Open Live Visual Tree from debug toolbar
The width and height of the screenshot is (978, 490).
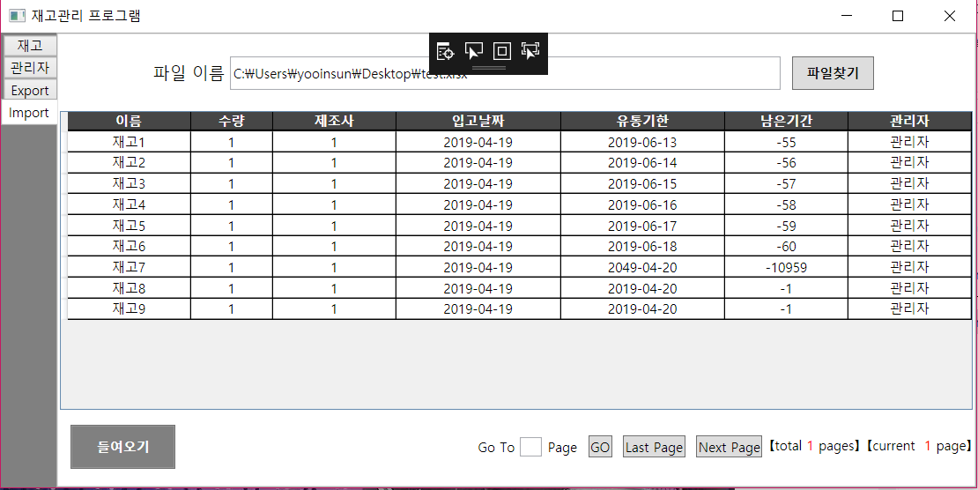click(x=445, y=51)
